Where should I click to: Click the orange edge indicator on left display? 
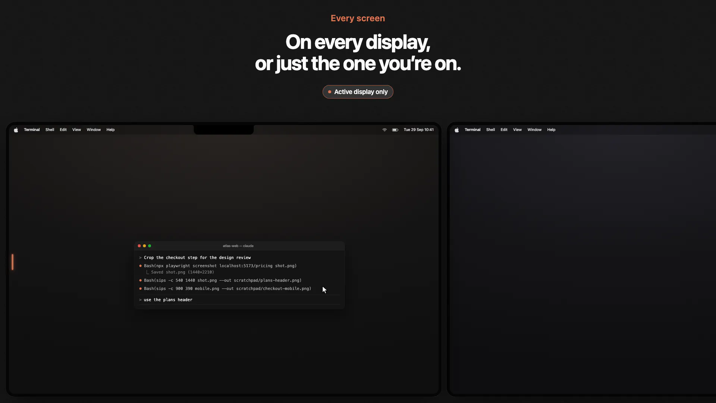pyautogui.click(x=12, y=262)
